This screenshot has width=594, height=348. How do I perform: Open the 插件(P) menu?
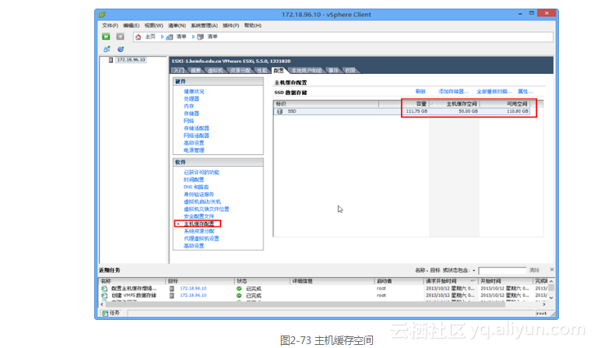coord(230,26)
